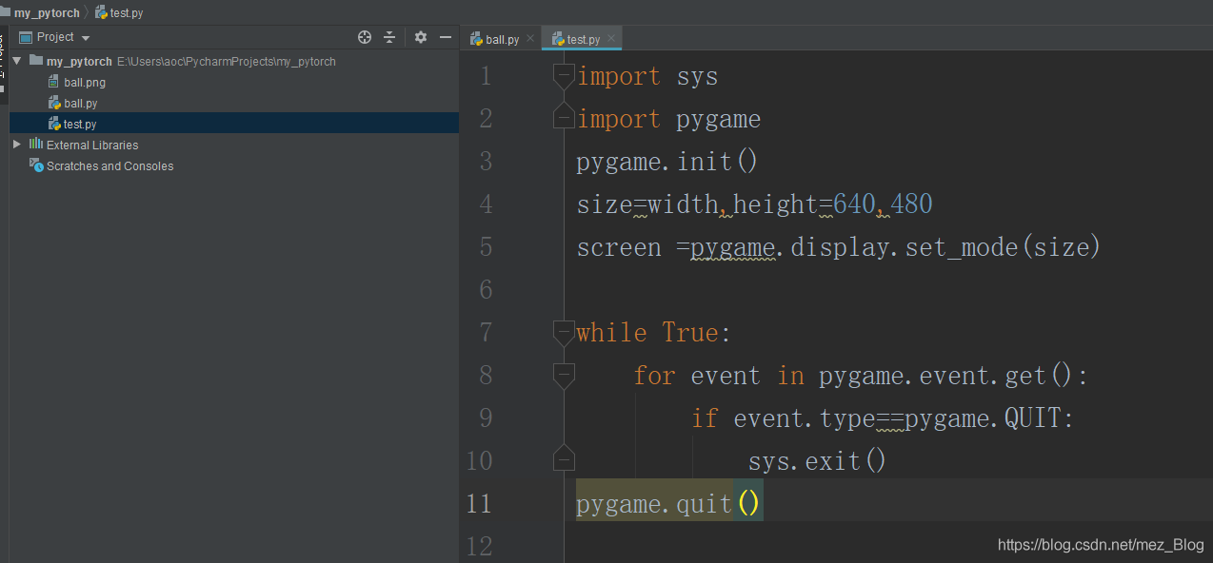Fold the for event loop block
Viewport: 1213px width, 563px height.
point(564,375)
